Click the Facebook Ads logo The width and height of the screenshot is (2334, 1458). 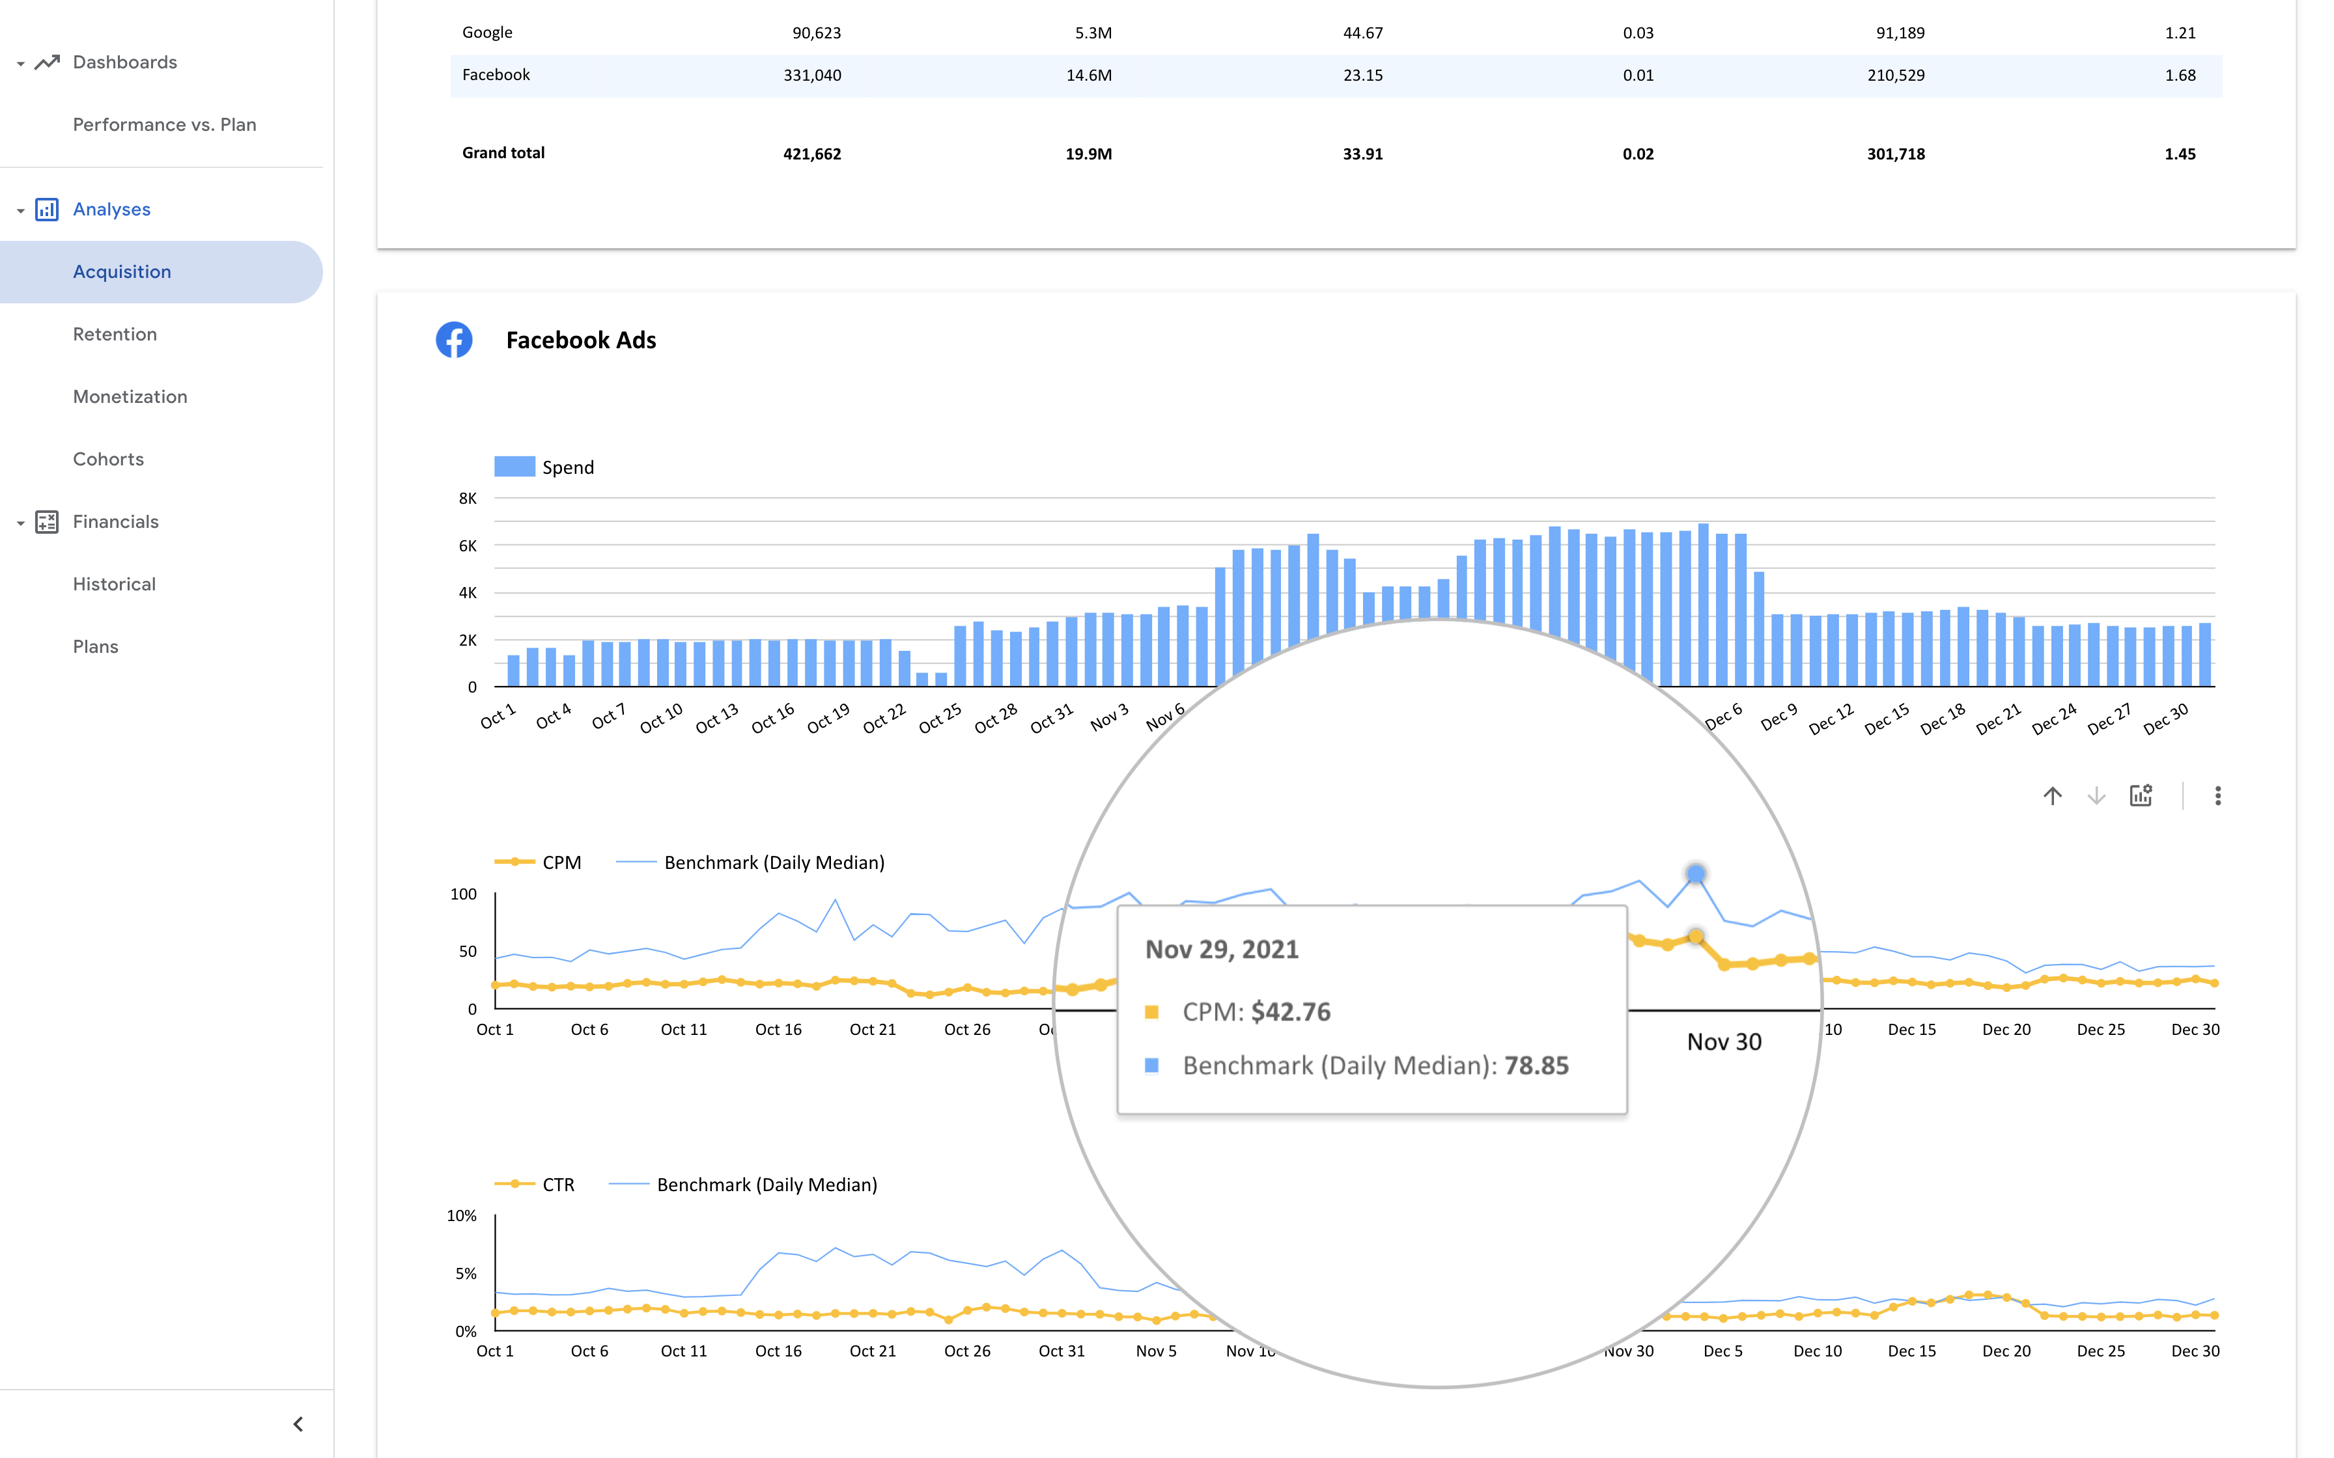453,339
